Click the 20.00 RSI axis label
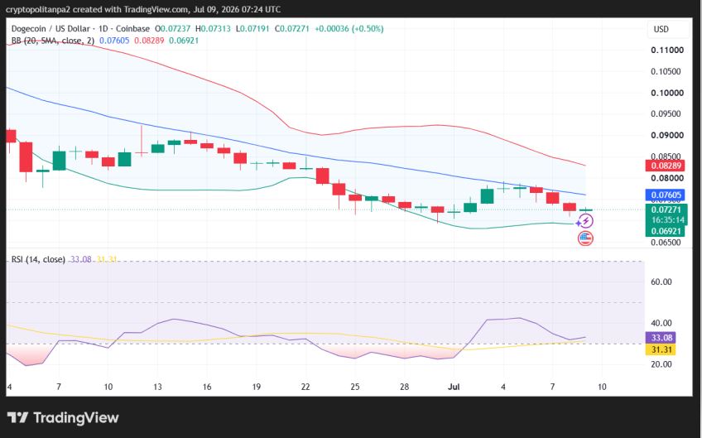Image resolution: width=702 pixels, height=438 pixels. (661, 364)
